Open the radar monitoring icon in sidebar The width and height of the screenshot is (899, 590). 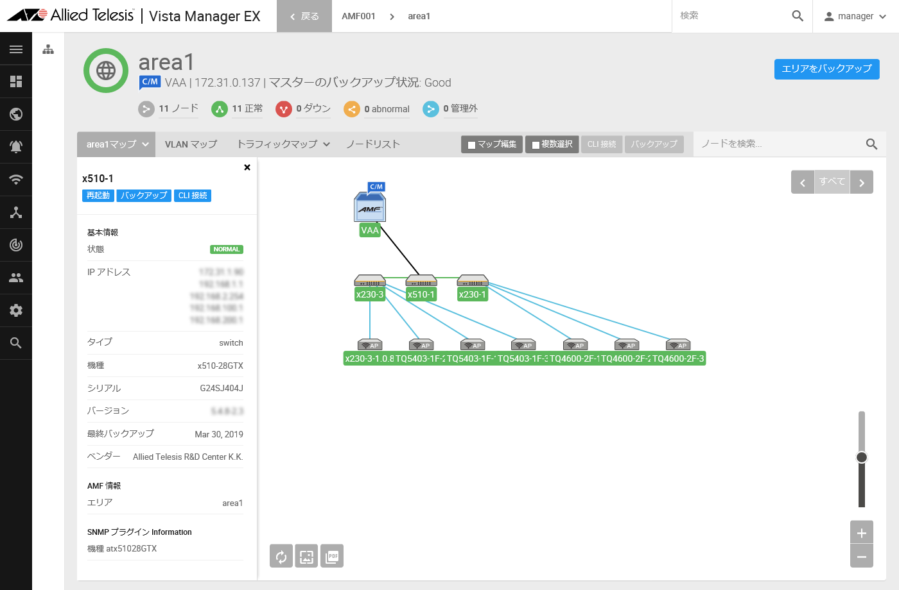click(16, 245)
